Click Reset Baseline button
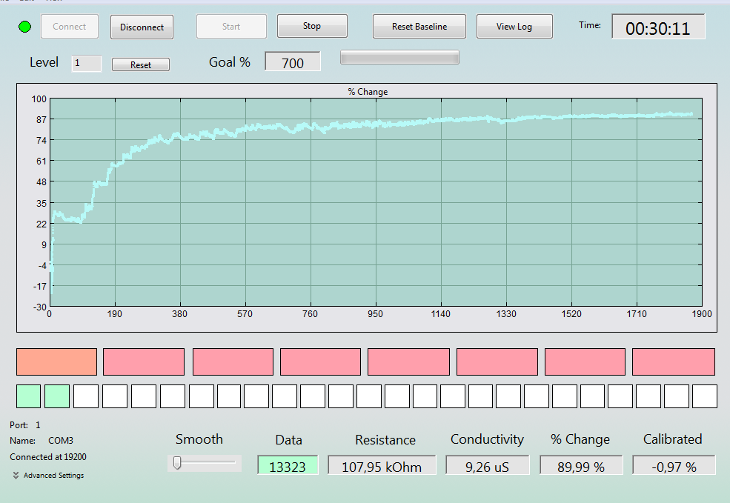 point(419,27)
